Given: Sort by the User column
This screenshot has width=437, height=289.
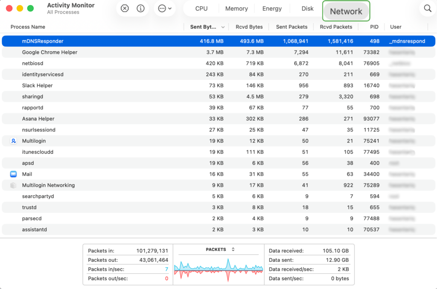Looking at the screenshot, I should coord(396,27).
